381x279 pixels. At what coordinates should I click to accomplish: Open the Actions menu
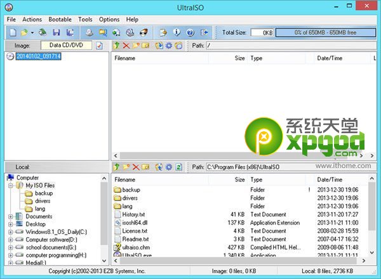(x=32, y=20)
